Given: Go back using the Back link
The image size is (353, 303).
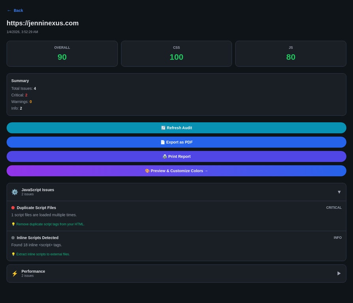Looking at the screenshot, I should pyautogui.click(x=15, y=10).
